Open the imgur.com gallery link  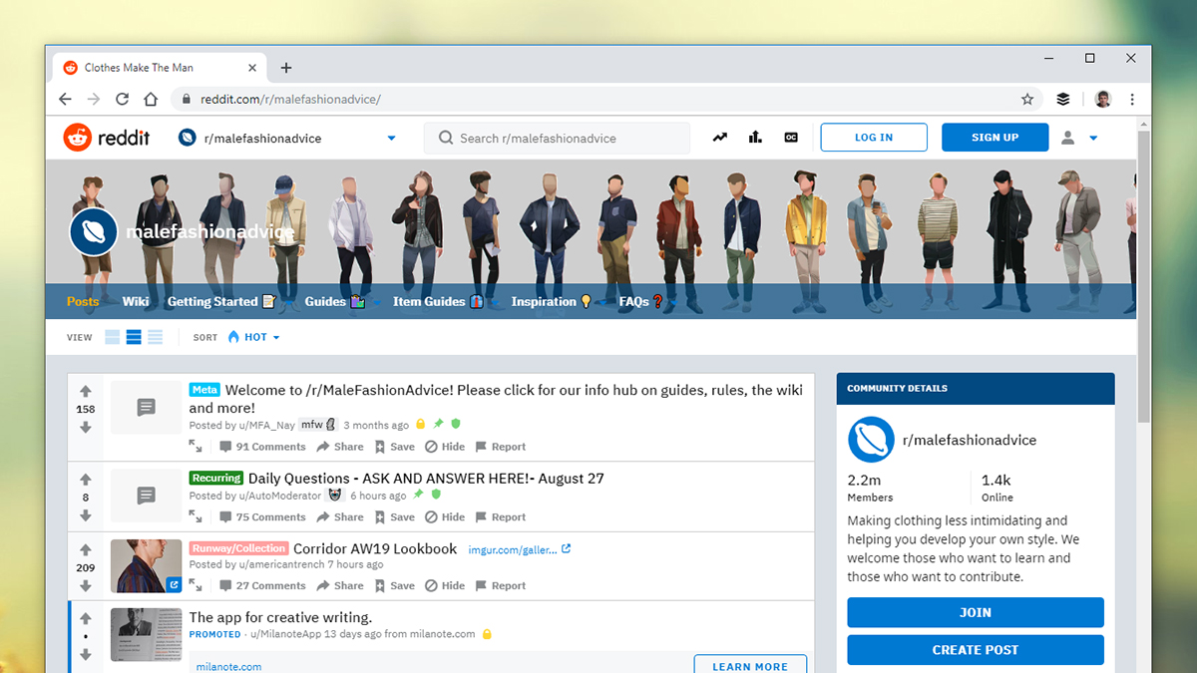[x=520, y=549]
